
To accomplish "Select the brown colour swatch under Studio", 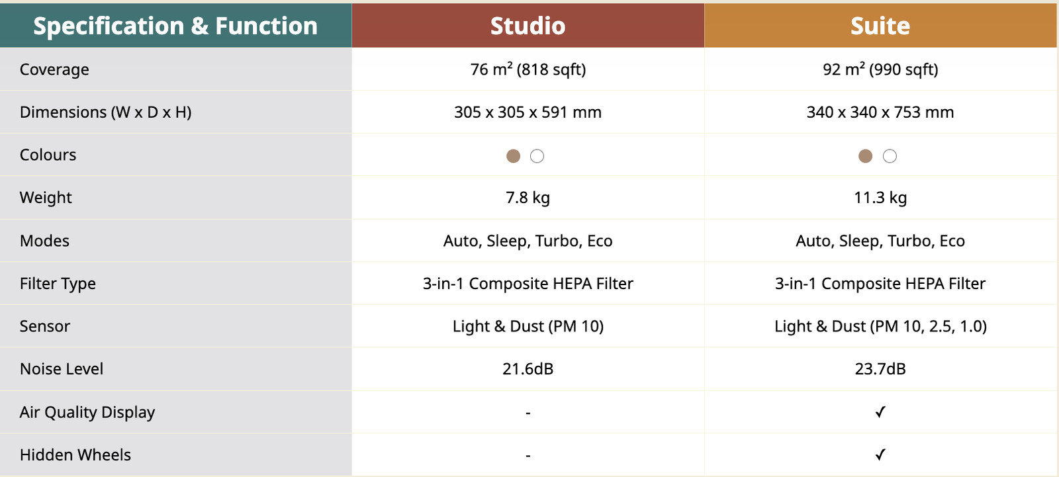I will coord(513,156).
